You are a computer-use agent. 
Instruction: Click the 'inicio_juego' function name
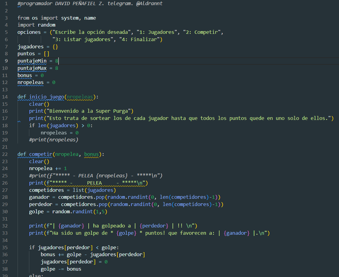point(47,97)
